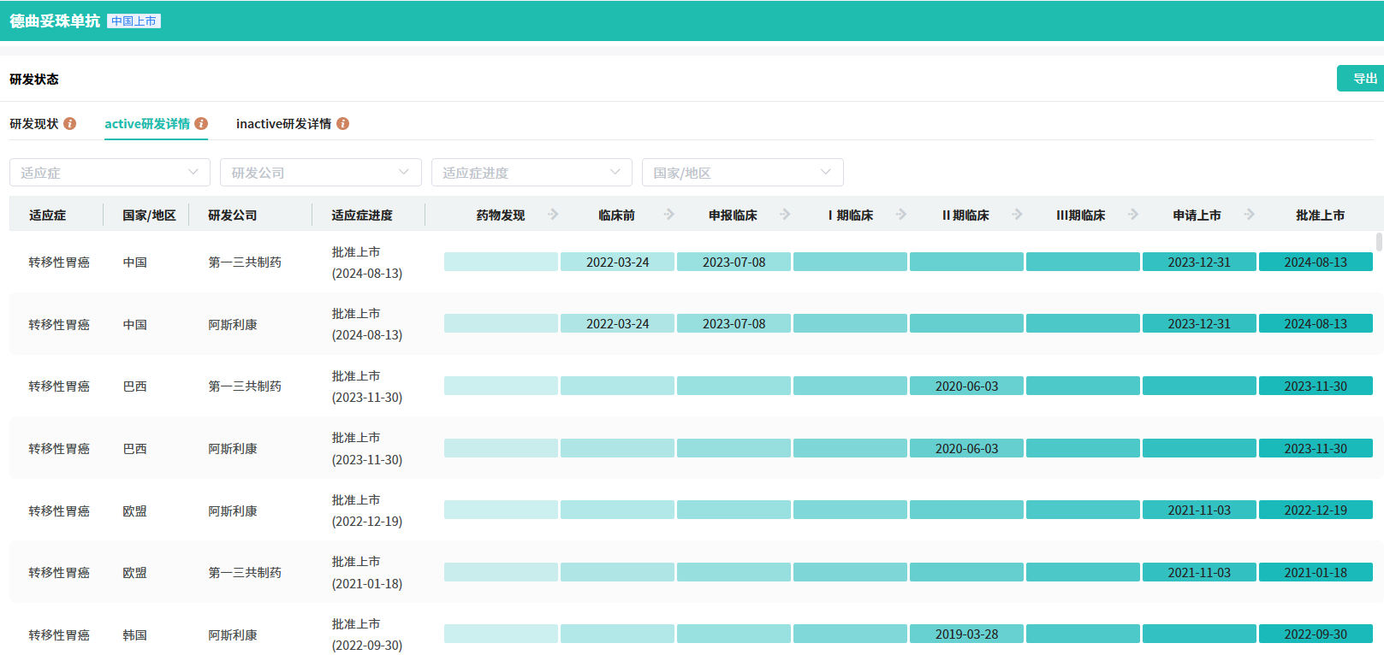The image size is (1384, 655).
Task: Click the 2020-06-03 II期临床 progress bar for 巴西 第一三共制药
Action: click(x=966, y=387)
